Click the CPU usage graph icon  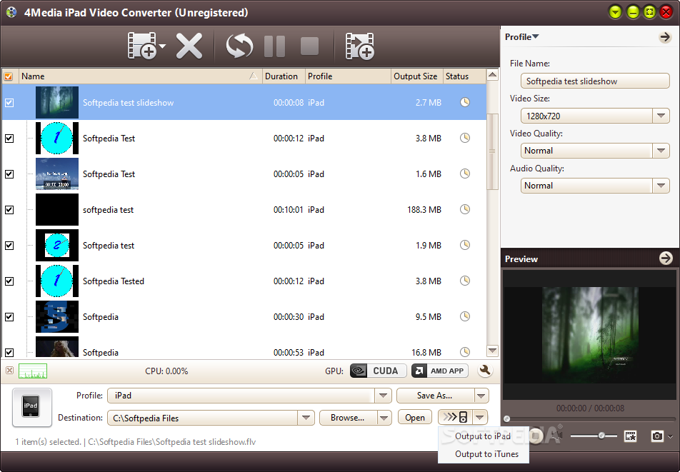point(33,371)
